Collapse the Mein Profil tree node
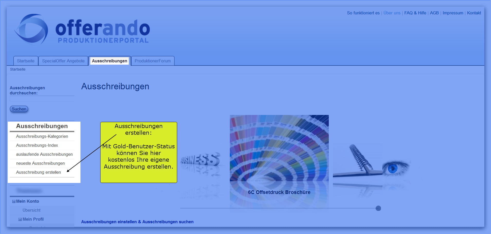 coord(20,219)
